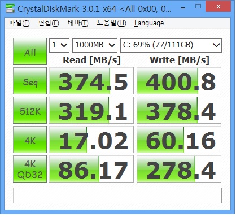The image size is (236, 217).
Task: Click the 4K write result 60.16
Action: coord(179,140)
